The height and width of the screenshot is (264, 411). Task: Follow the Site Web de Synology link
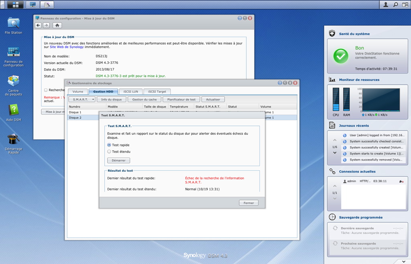click(67, 47)
